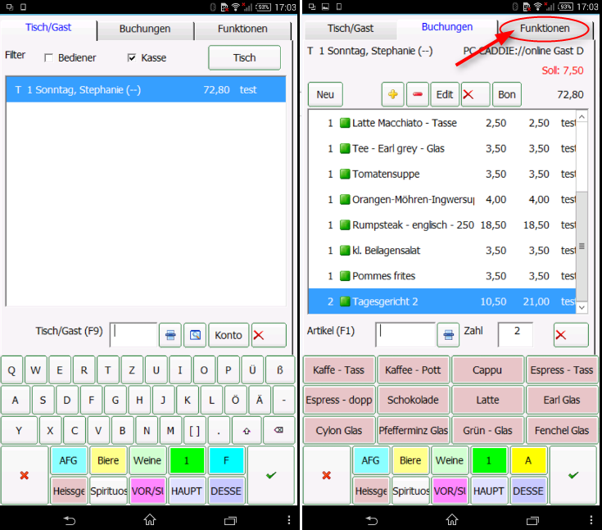
Task: Click the search icon next to Konto
Action: click(195, 335)
